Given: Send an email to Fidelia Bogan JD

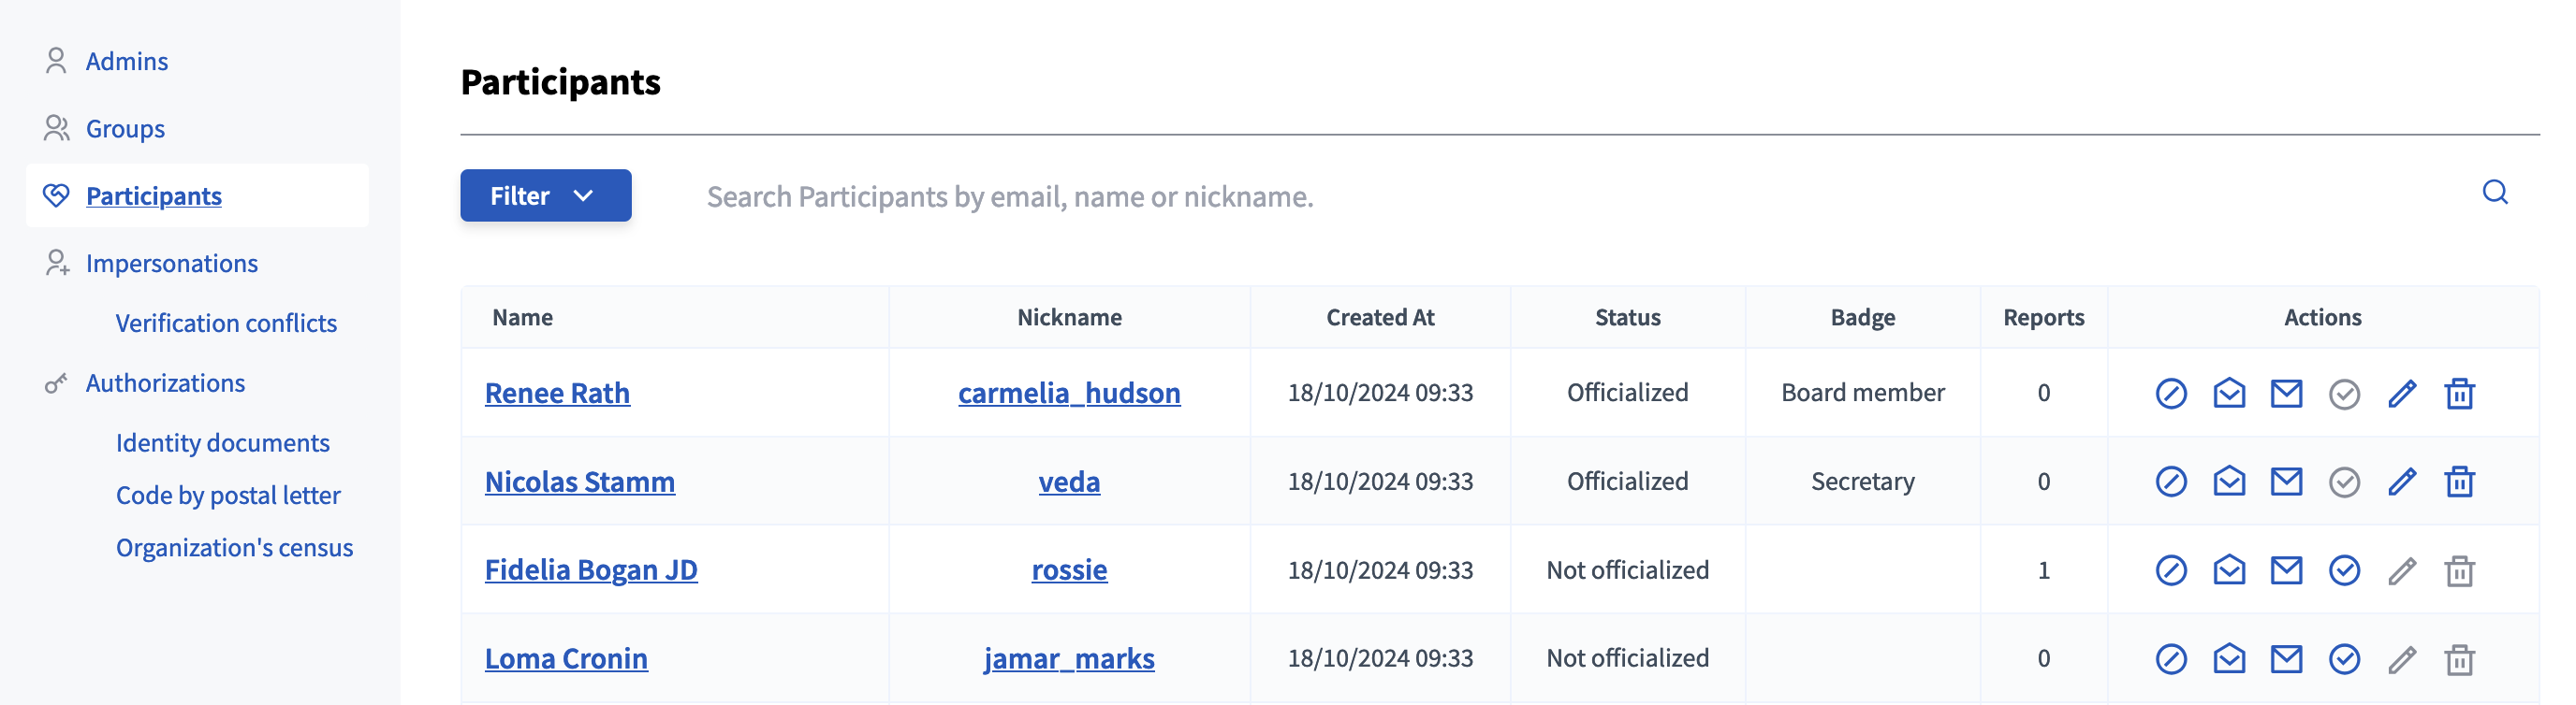Looking at the screenshot, I should tap(2285, 569).
